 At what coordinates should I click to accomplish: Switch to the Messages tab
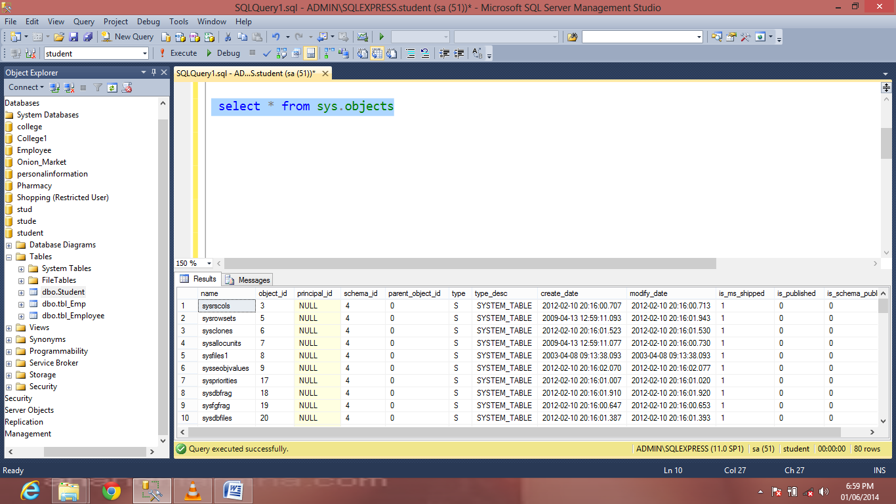click(x=248, y=280)
